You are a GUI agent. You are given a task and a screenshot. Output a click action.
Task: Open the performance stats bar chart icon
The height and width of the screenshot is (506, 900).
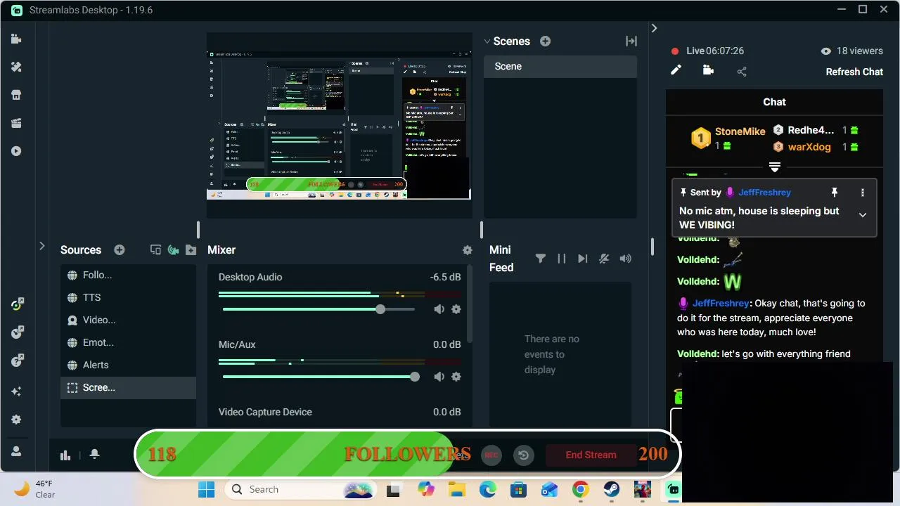pyautogui.click(x=65, y=455)
